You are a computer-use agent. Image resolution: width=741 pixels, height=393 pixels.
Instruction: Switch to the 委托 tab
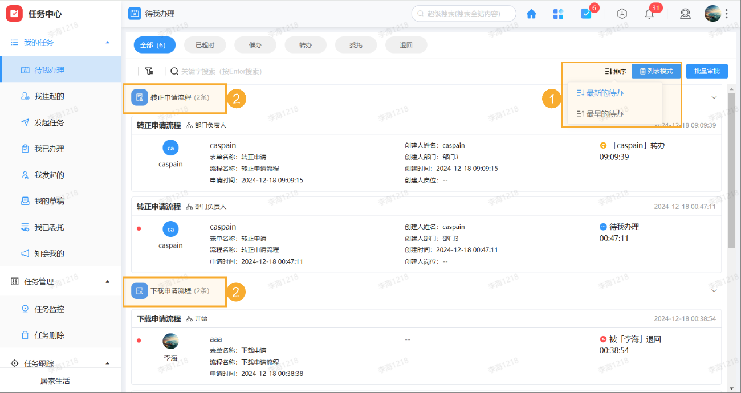click(x=356, y=44)
